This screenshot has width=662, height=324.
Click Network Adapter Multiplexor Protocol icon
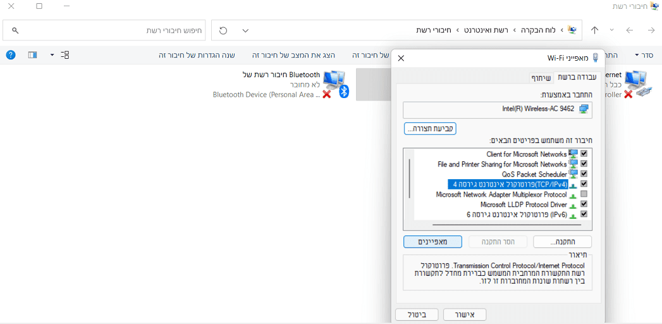(x=573, y=195)
